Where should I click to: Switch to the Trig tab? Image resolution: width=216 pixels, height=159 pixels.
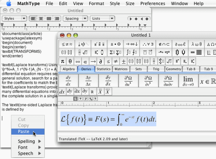point(156,69)
